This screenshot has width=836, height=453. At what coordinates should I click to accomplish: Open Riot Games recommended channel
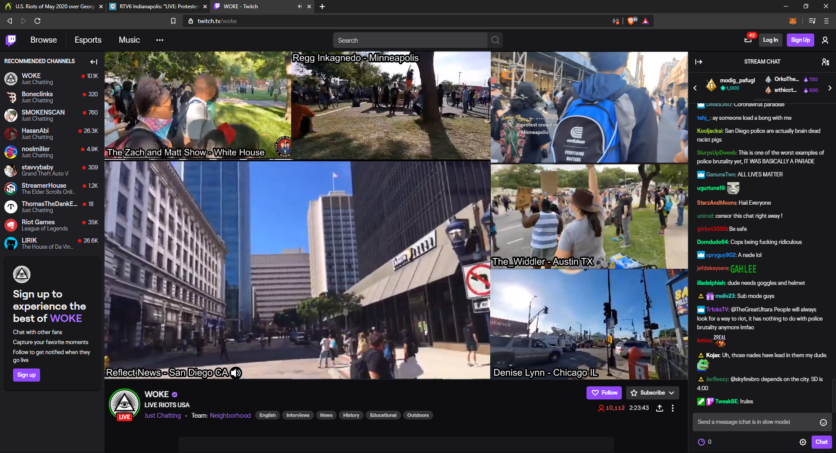[51, 225]
